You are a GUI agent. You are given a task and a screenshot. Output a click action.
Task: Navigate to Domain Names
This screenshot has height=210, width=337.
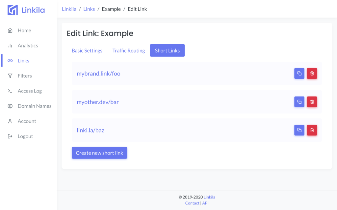pyautogui.click(x=35, y=106)
